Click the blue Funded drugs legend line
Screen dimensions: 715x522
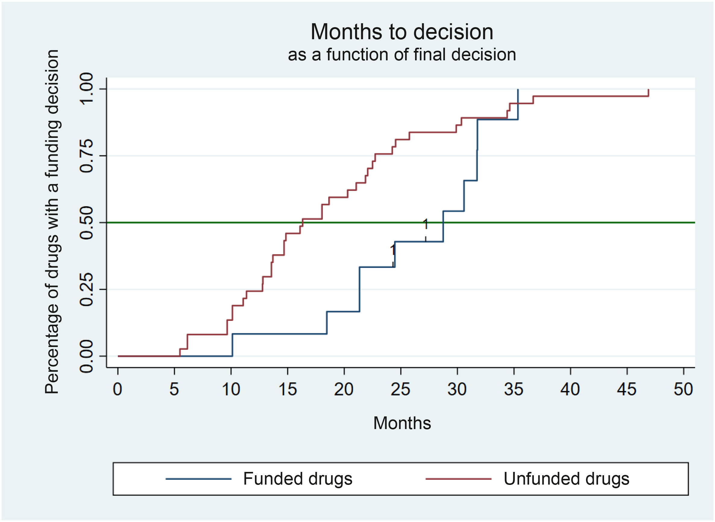[x=199, y=479]
